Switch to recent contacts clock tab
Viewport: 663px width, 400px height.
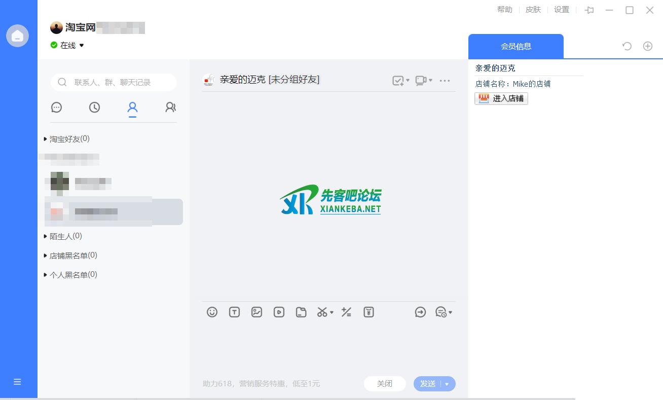[x=94, y=107]
